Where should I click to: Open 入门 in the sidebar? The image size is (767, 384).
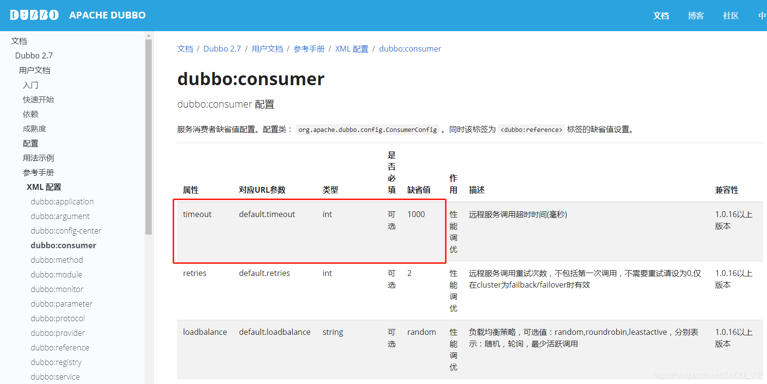(x=31, y=85)
